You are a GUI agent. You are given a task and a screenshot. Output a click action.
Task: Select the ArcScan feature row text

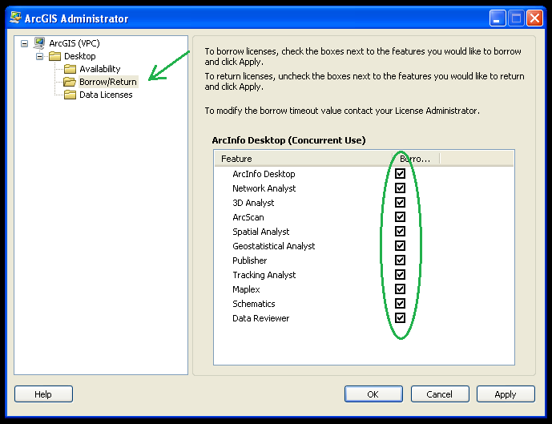pos(248,217)
